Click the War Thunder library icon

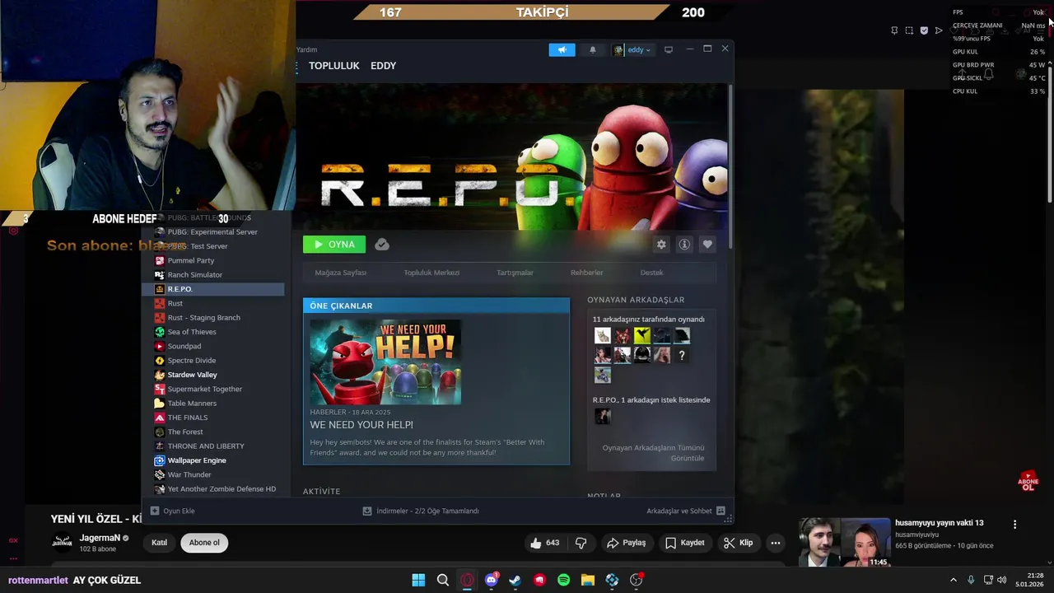click(x=160, y=474)
